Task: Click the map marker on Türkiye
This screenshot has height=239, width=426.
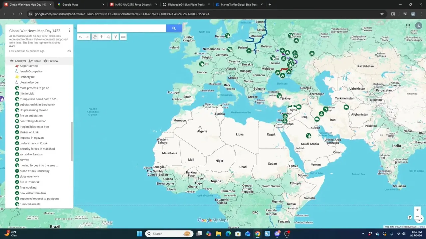Action: [x=279, y=96]
